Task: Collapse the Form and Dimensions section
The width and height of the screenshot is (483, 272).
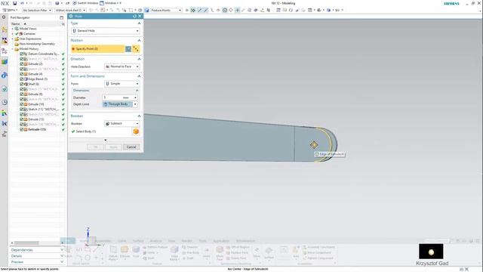Action: click(139, 76)
